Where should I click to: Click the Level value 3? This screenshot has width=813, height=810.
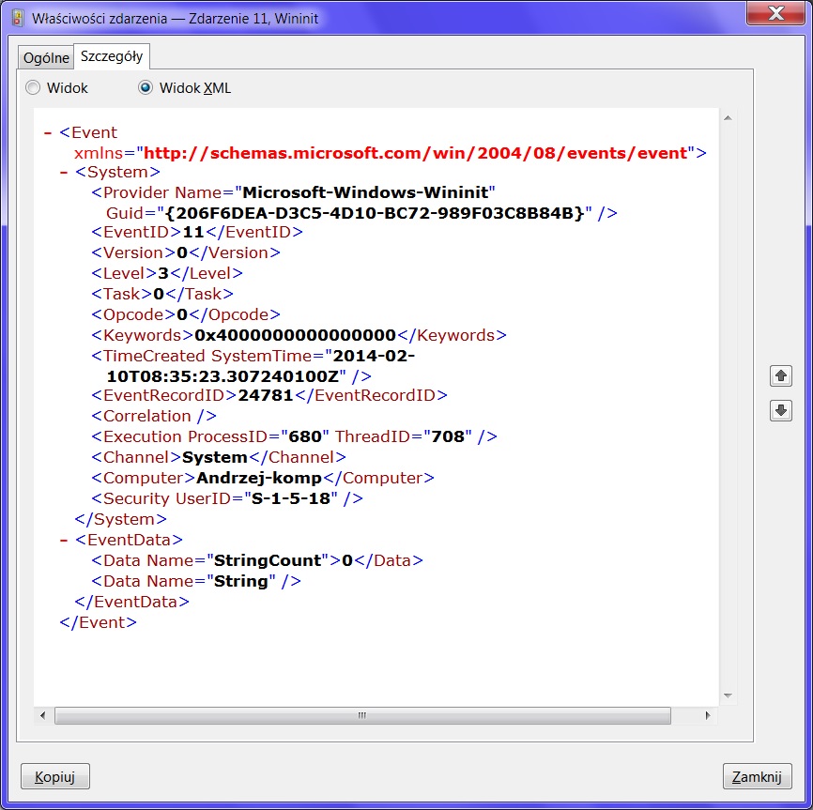pyautogui.click(x=162, y=273)
